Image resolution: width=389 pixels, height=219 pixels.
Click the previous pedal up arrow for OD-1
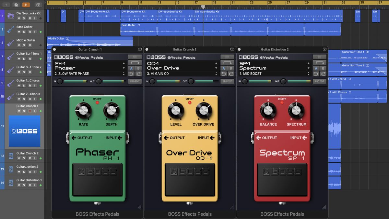click(216, 63)
